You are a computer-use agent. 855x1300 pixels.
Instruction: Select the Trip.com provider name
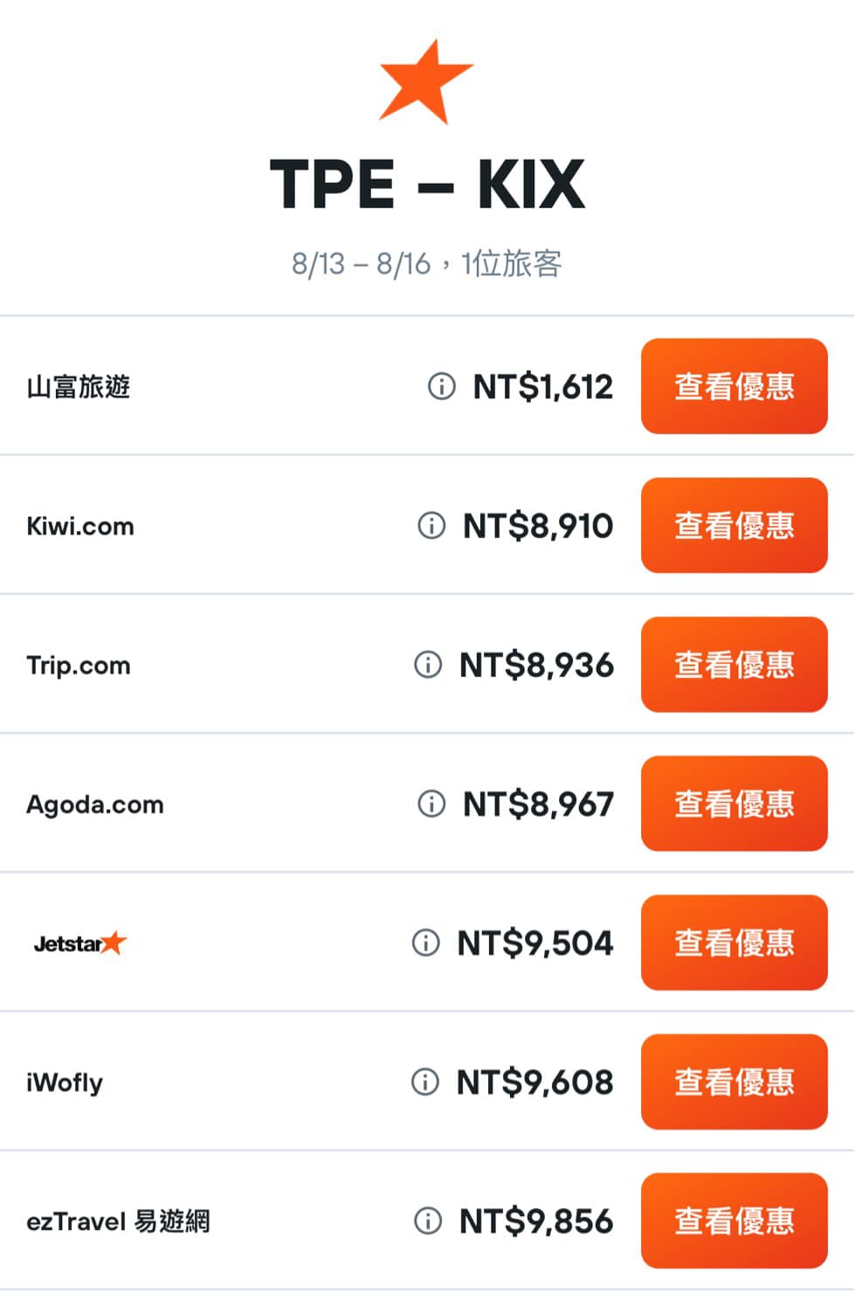79,665
